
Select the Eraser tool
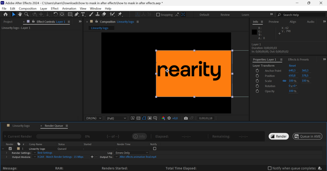click(104, 14)
